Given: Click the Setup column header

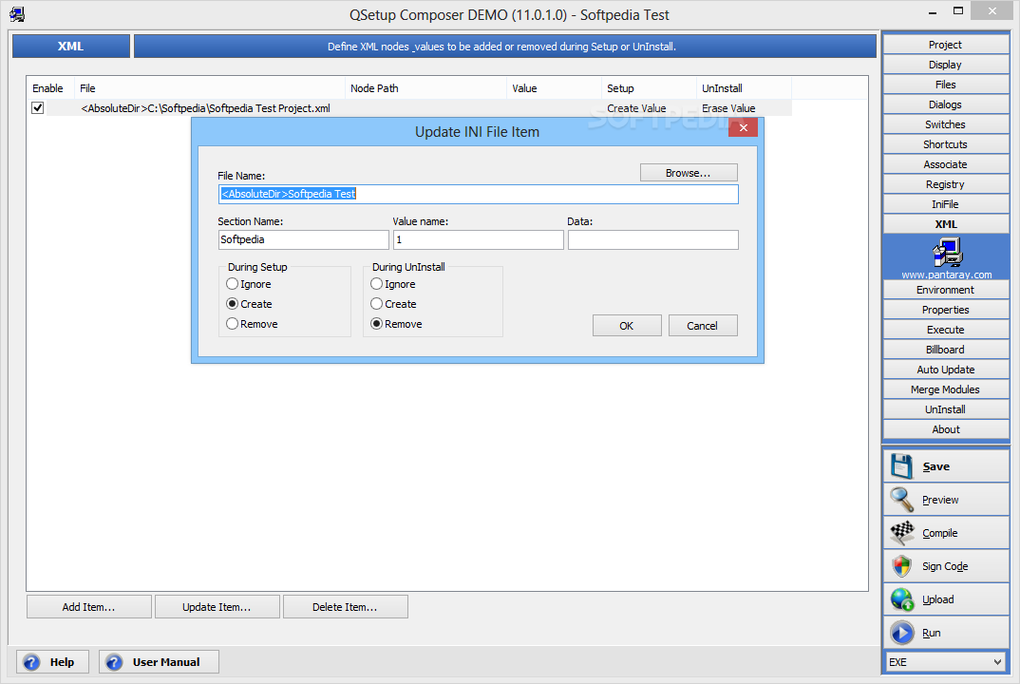Looking at the screenshot, I should (649, 87).
